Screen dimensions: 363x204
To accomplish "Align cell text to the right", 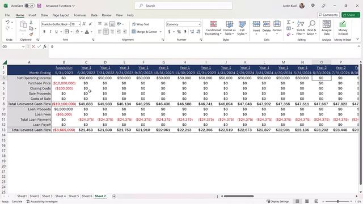I will (112, 32).
